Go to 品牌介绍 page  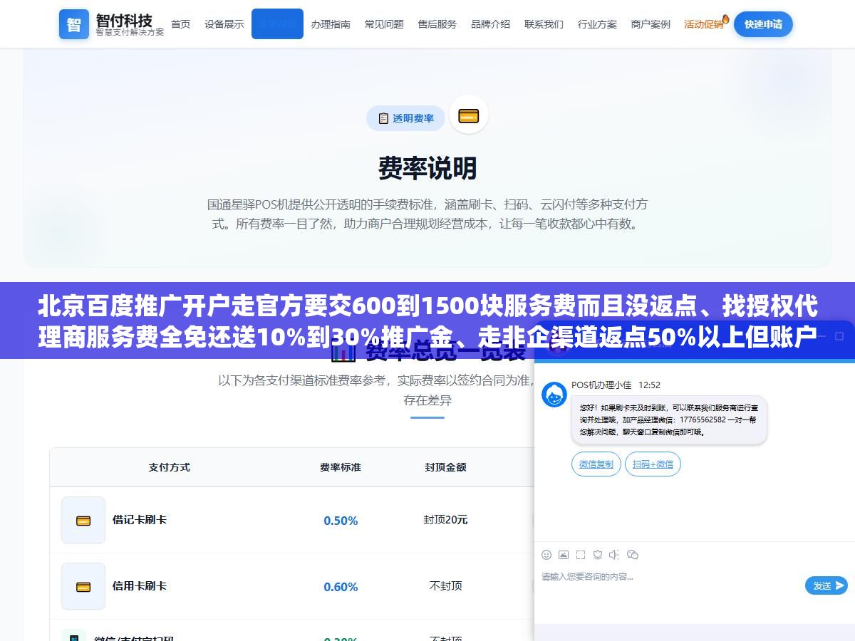491,24
